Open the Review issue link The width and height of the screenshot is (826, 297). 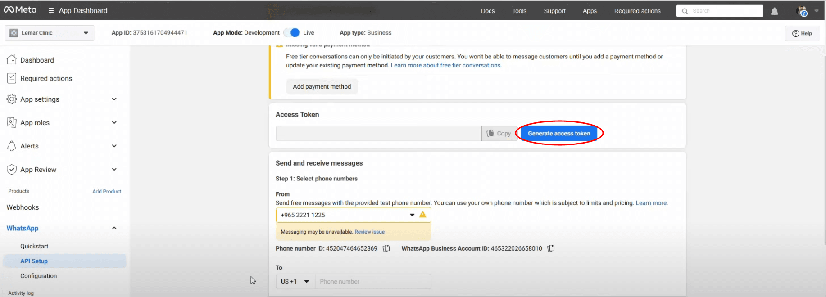[369, 232]
